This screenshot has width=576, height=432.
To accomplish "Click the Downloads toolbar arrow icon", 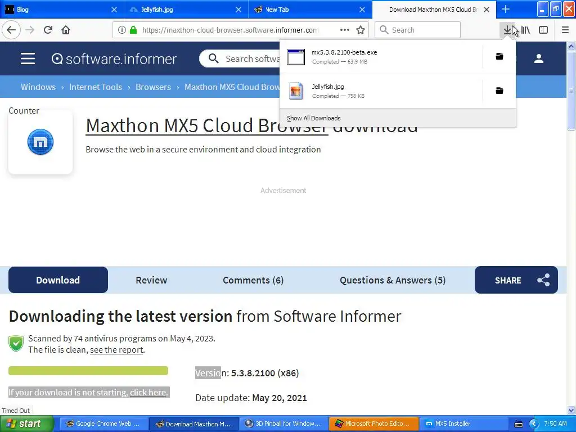I will (x=507, y=30).
